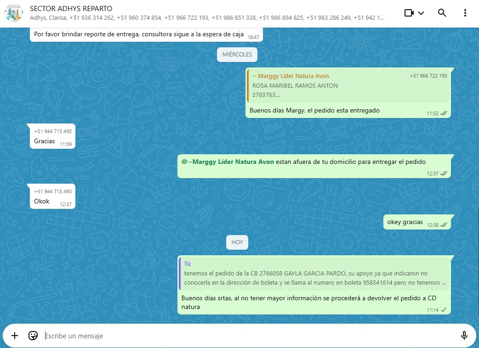Open SECTOR ADHYS REPARTO group info
The image size is (479, 348).
71,8
